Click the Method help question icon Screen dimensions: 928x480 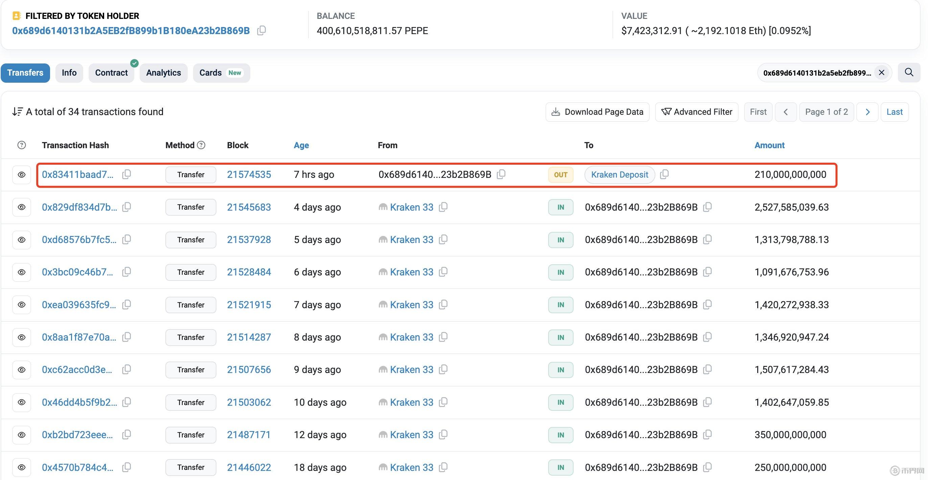[x=201, y=145]
